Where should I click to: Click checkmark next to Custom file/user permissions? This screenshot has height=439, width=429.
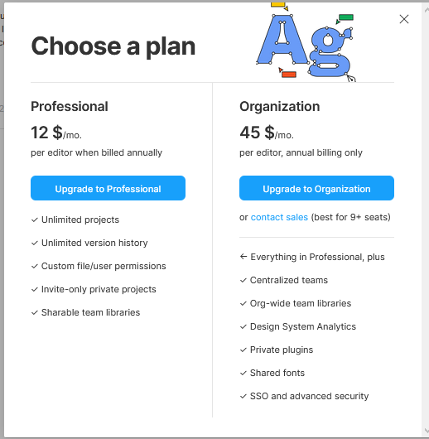35,266
